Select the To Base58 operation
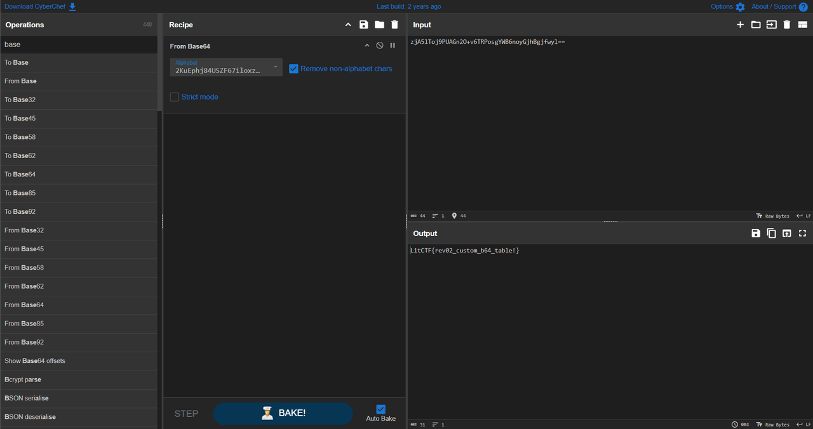This screenshot has height=429, width=813. coord(79,137)
